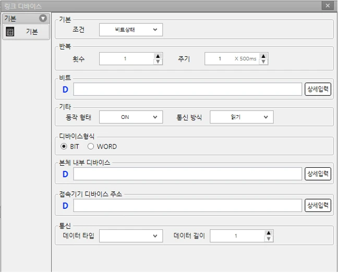The width and height of the screenshot is (338, 274).
Task: Click the 본체 내부 디바이스 input field
Action: tap(188, 173)
